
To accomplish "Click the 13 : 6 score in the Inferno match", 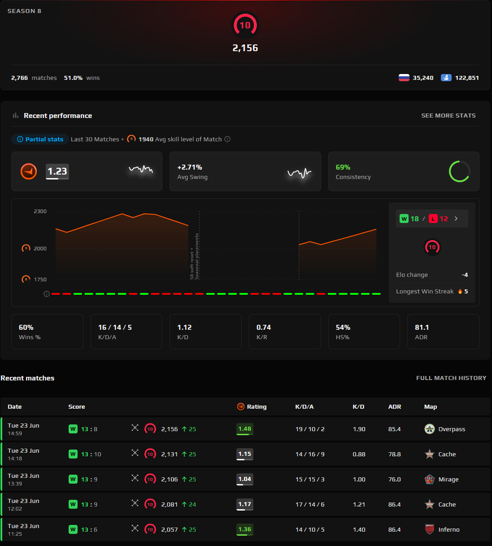I will click(x=89, y=530).
